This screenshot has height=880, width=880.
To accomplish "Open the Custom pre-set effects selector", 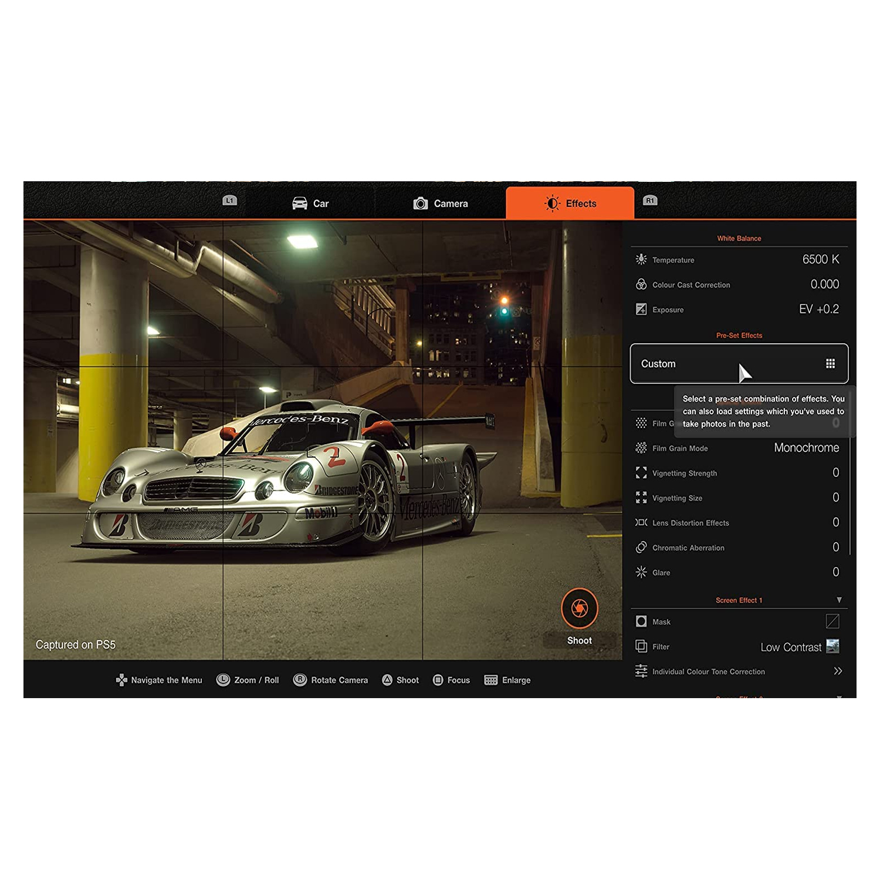I will click(x=739, y=364).
